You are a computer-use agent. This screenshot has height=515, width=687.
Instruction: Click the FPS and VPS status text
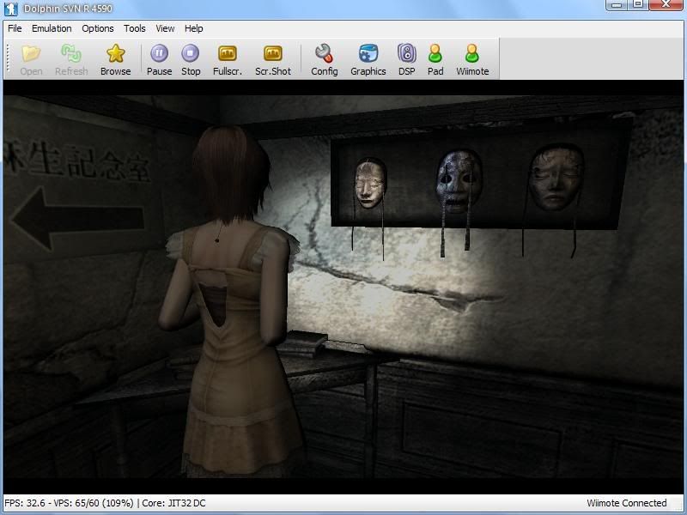tap(105, 503)
